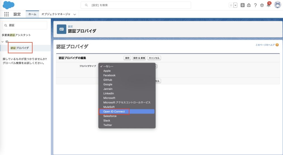
Task: Focus the [設定] を検索 search field
Action: [136, 5]
